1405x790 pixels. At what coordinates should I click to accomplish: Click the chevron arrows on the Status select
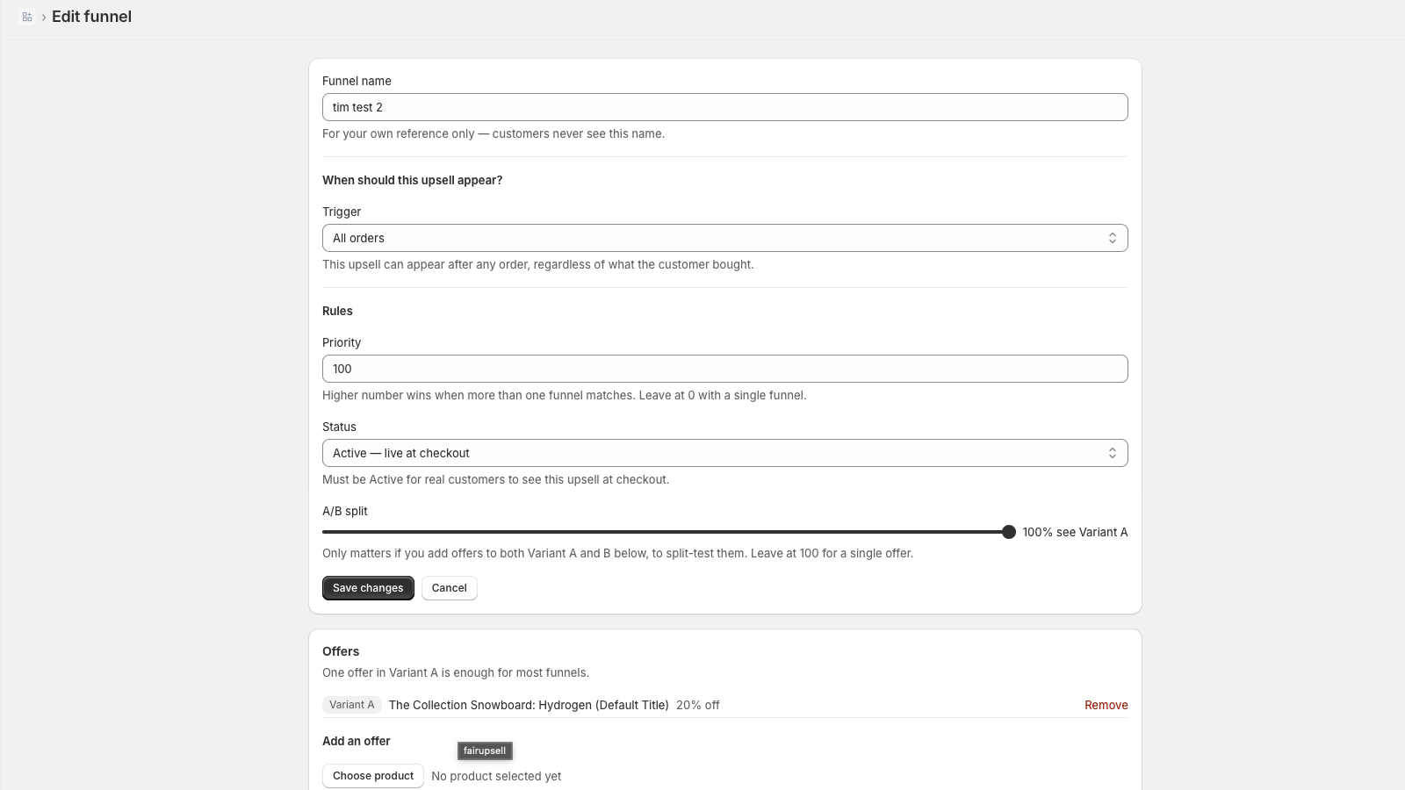click(x=1112, y=453)
